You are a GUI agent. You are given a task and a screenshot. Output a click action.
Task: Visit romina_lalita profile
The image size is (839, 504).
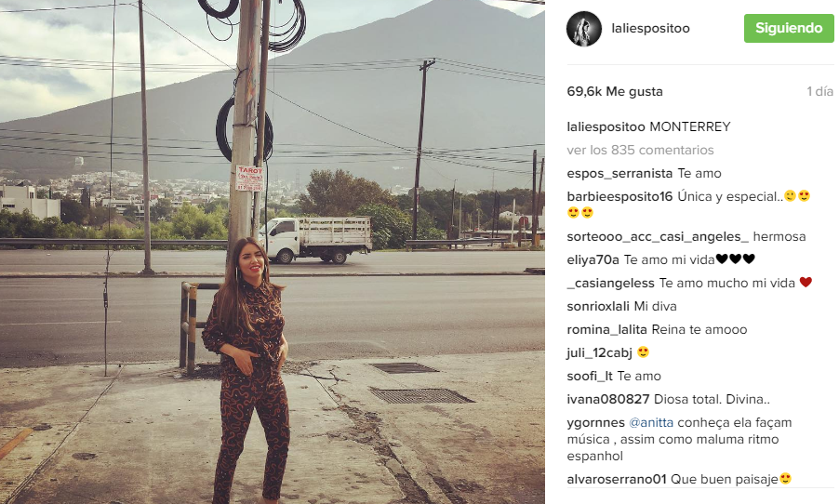(x=606, y=329)
